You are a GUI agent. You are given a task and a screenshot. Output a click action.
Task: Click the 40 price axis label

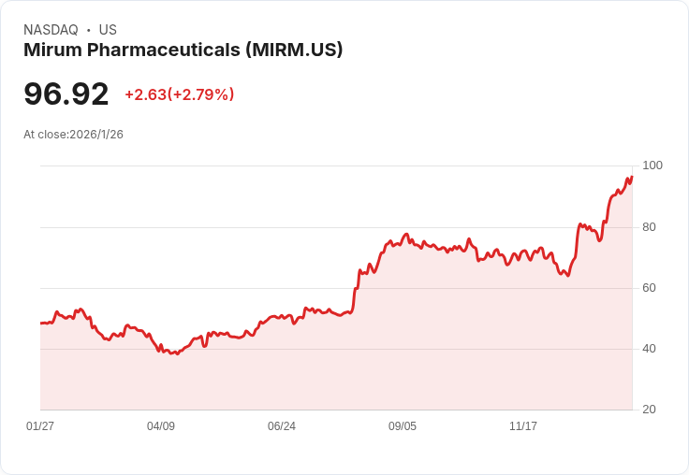[x=649, y=349]
